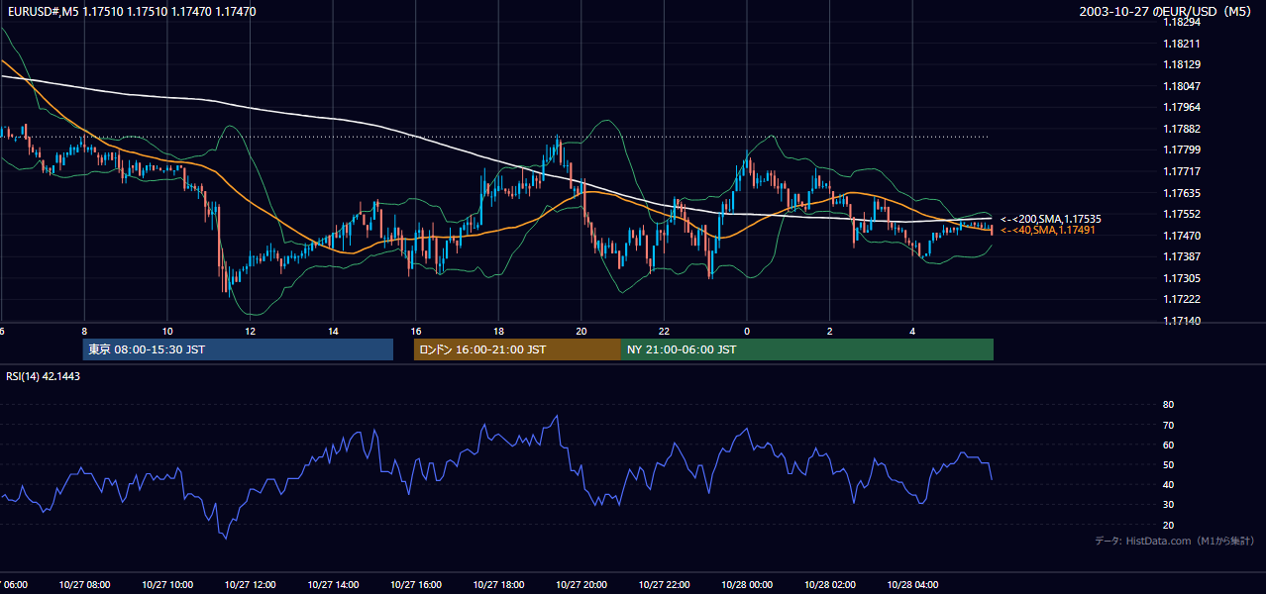Viewport: 1266px width, 594px height.
Task: Click hour tick 16 below the price chart
Action: pyautogui.click(x=416, y=331)
